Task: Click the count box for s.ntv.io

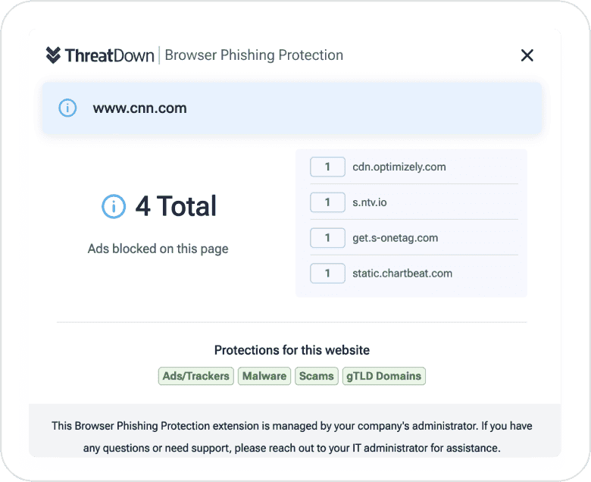Action: 327,202
